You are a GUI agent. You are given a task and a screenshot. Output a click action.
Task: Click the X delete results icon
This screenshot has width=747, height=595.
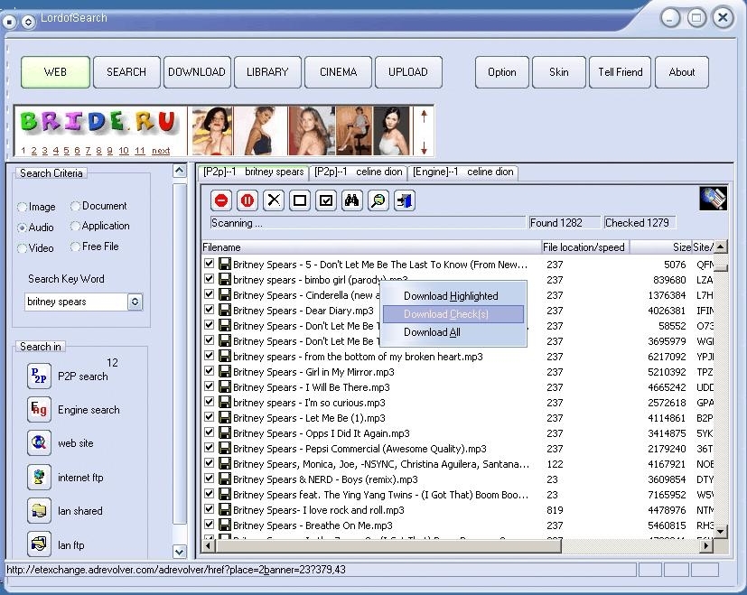pos(274,200)
